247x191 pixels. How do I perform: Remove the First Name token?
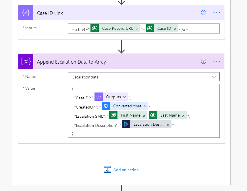click(144, 115)
